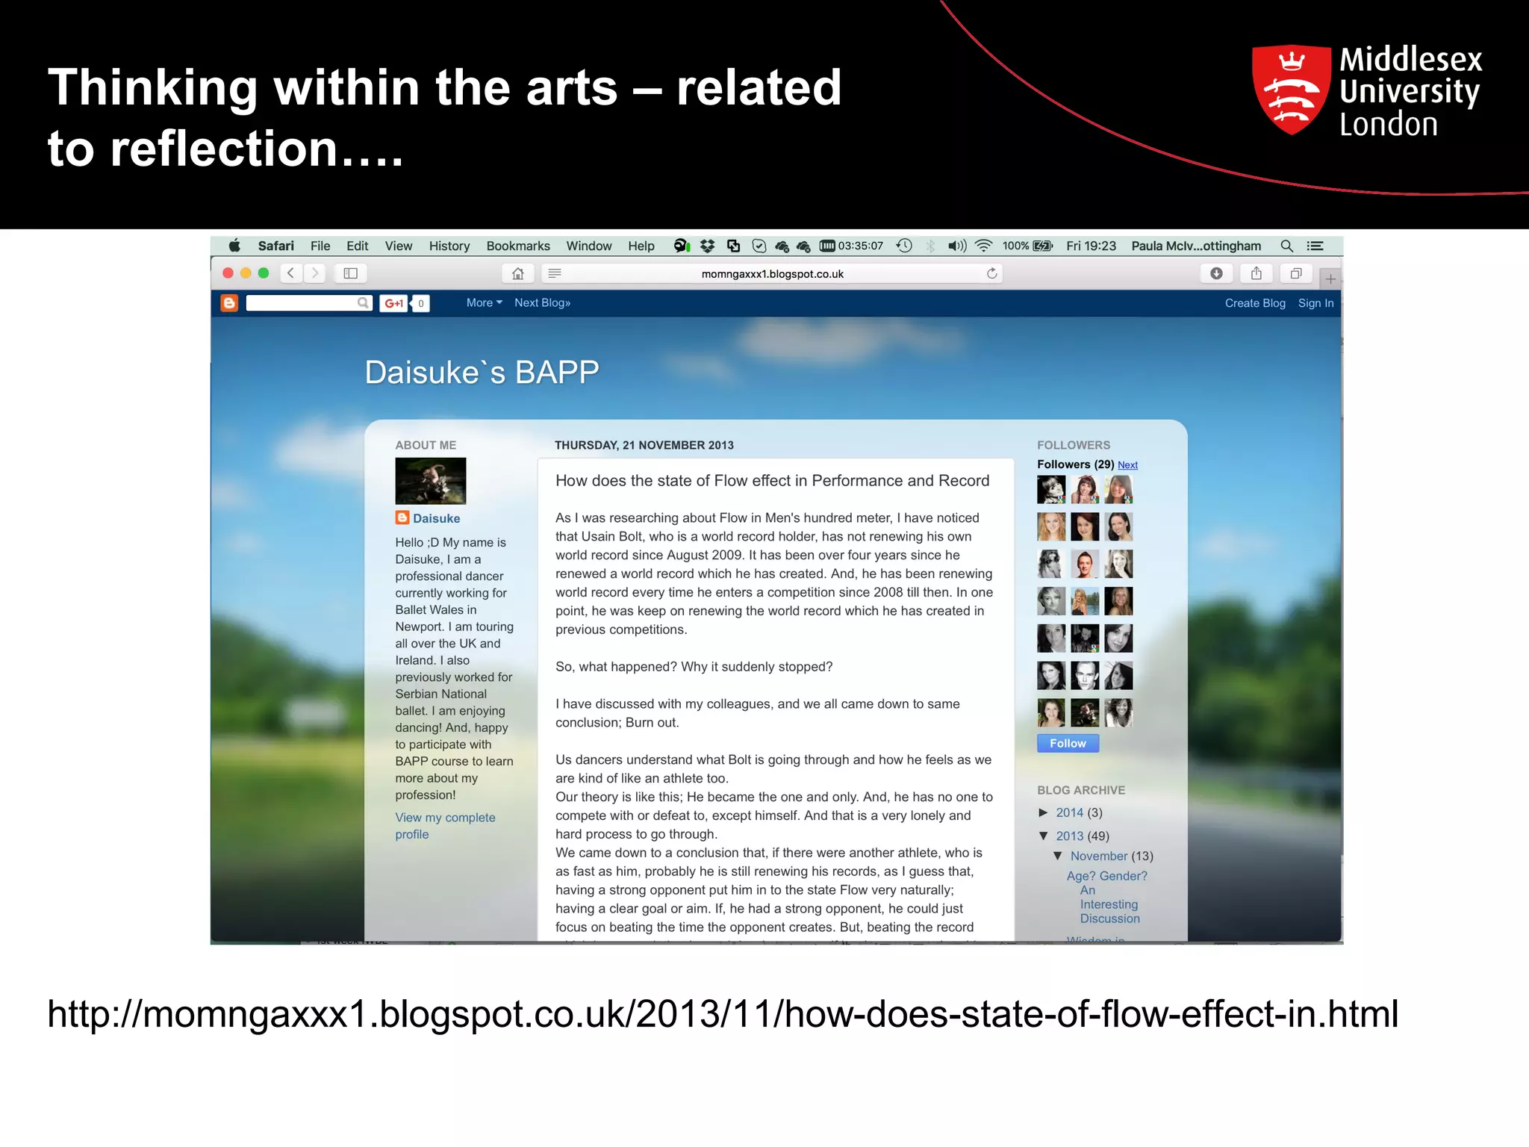Open the Apple menu

tap(234, 246)
